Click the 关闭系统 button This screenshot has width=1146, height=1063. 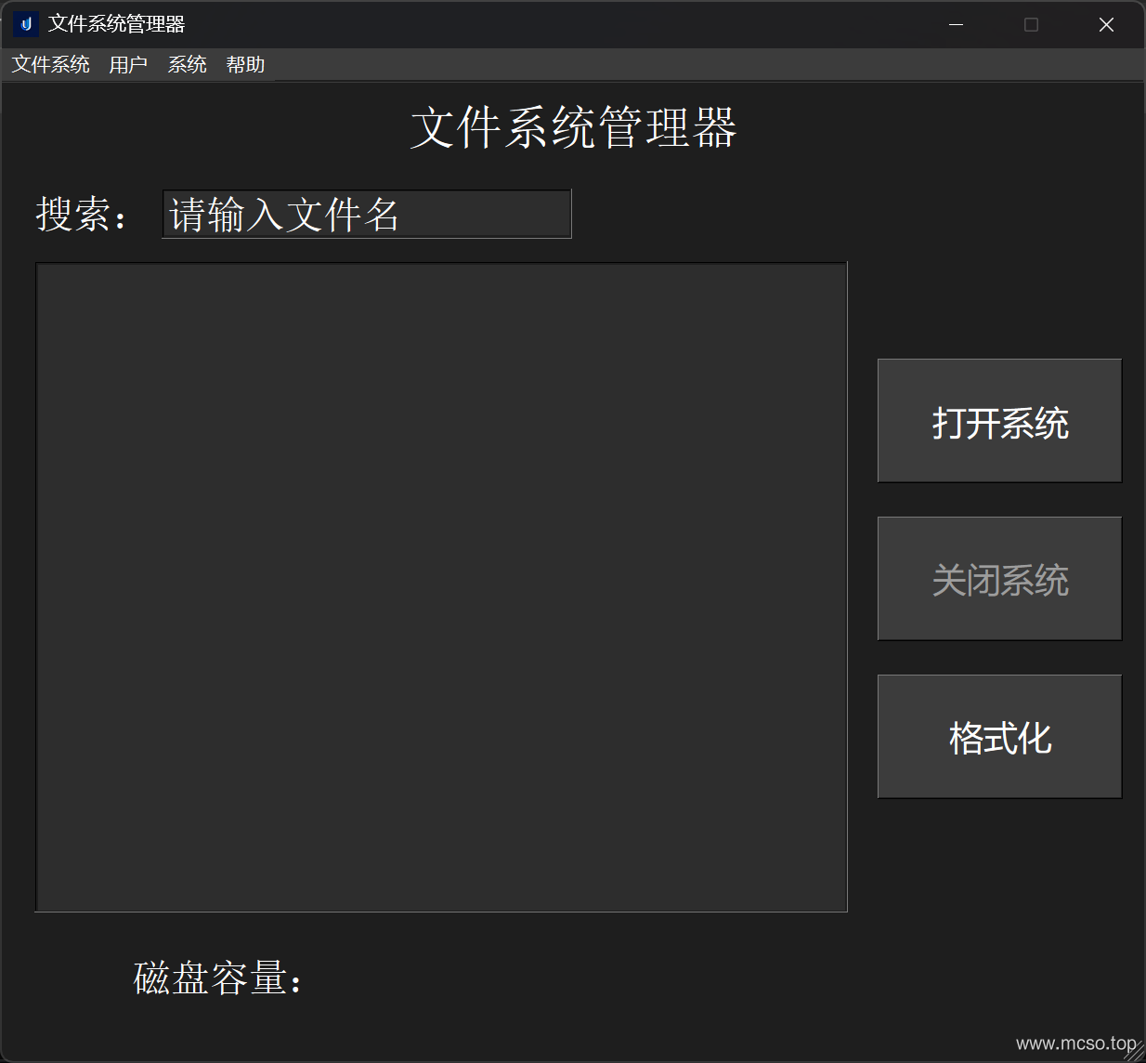[x=999, y=579]
